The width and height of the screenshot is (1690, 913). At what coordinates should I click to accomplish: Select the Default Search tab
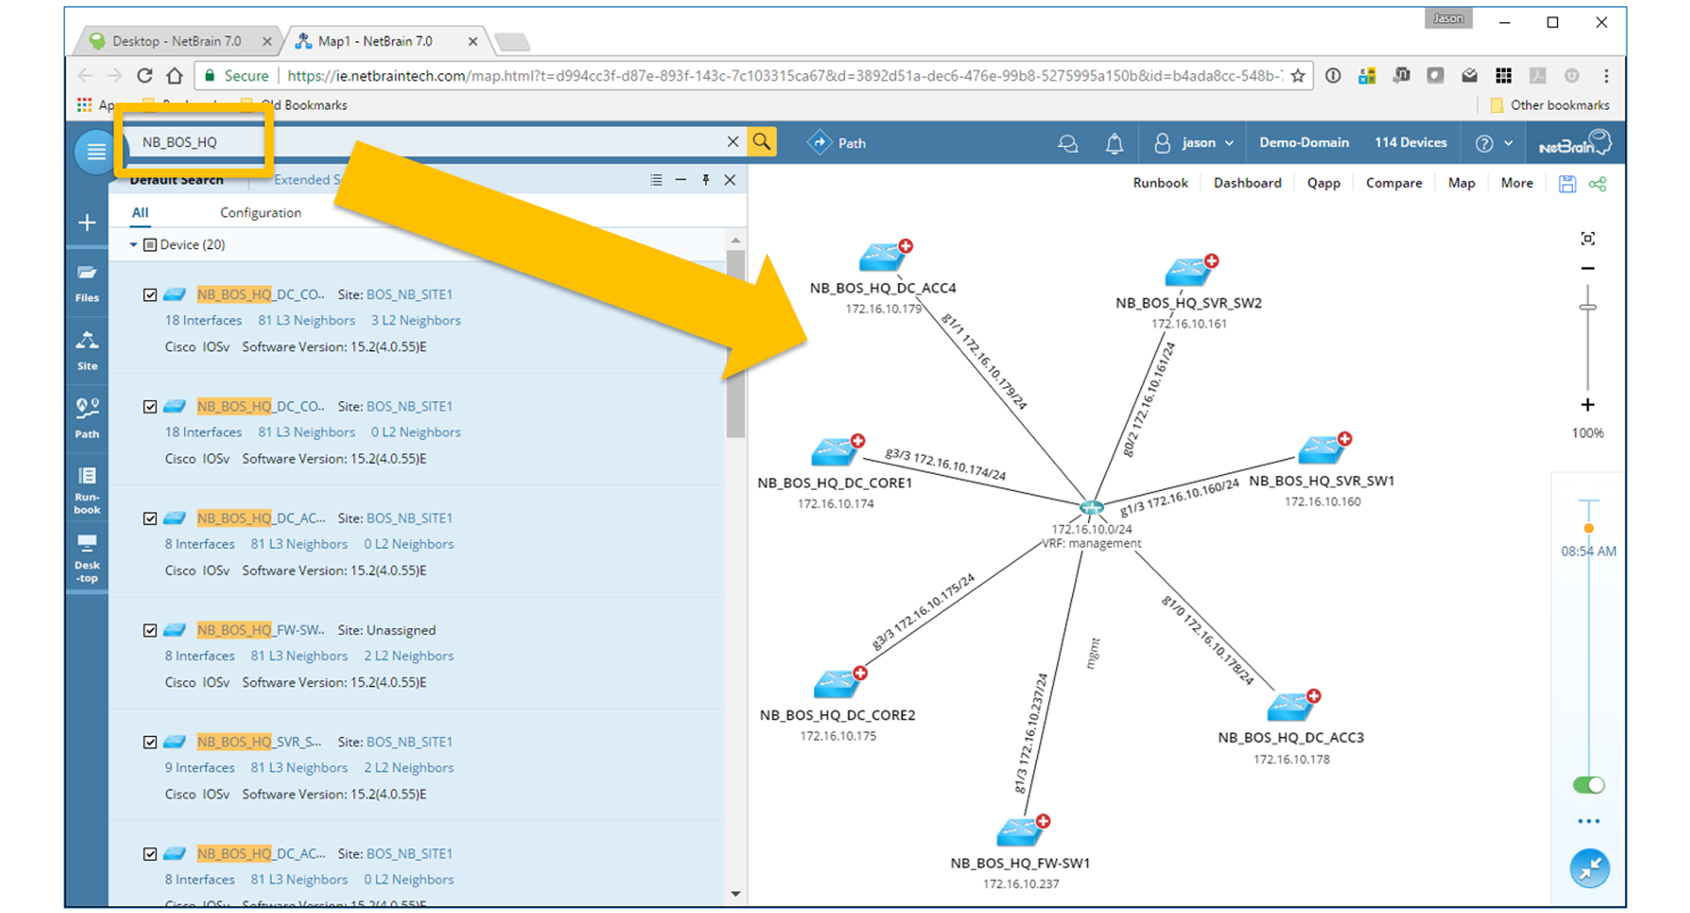point(176,180)
